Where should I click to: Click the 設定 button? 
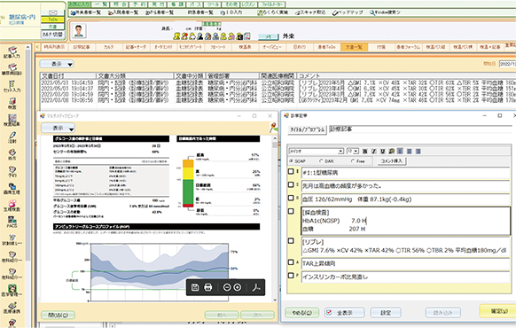[386, 313]
